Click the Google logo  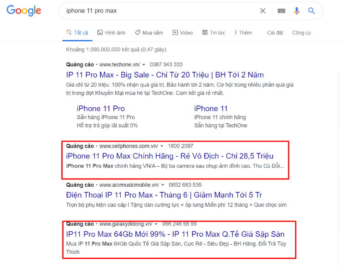24,11
